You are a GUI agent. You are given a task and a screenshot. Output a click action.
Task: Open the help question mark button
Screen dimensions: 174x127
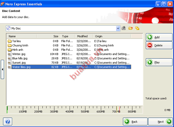click(x=8, y=122)
